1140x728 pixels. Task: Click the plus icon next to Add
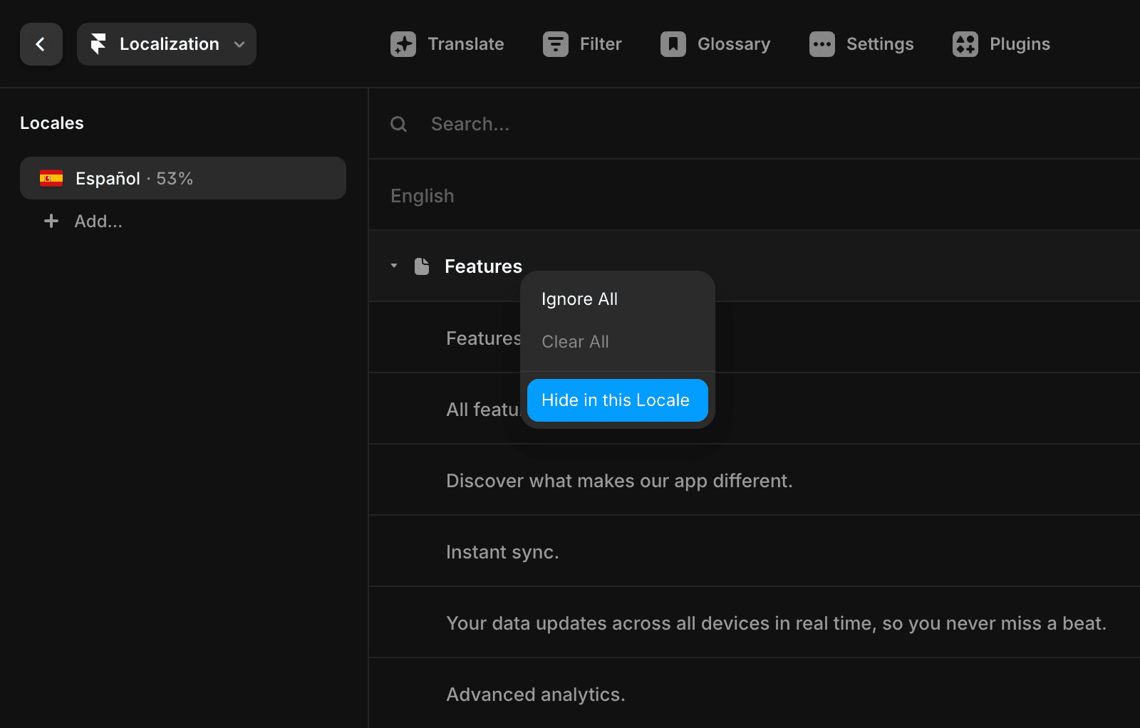pos(51,221)
